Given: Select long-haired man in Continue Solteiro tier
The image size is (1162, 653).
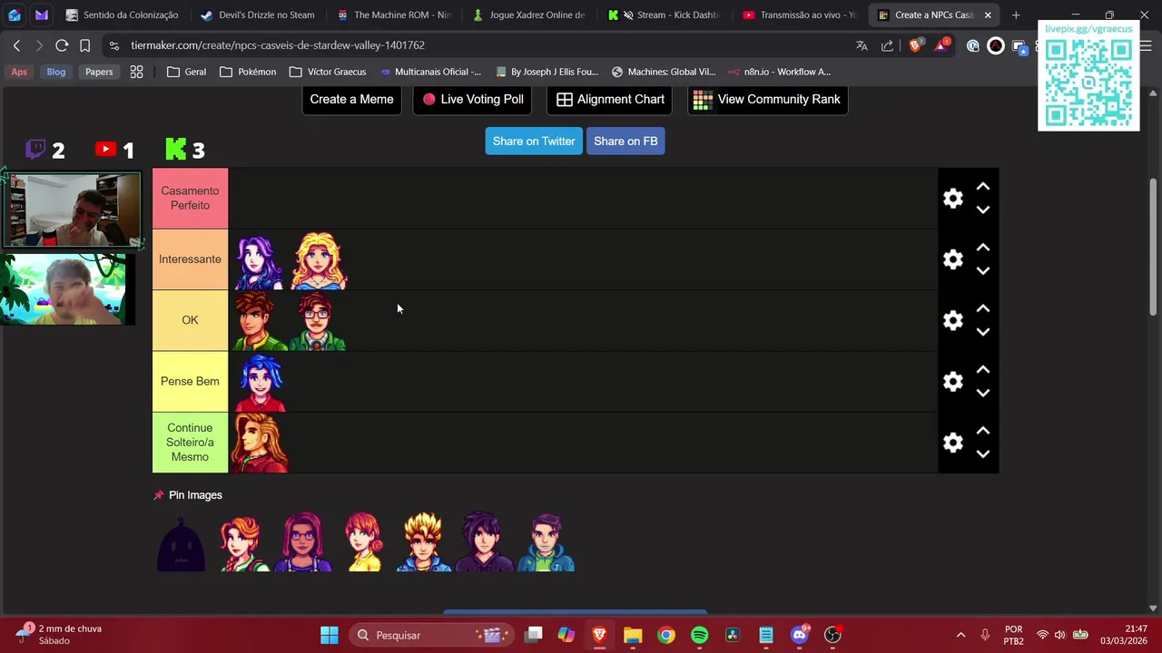Looking at the screenshot, I should coord(259,443).
